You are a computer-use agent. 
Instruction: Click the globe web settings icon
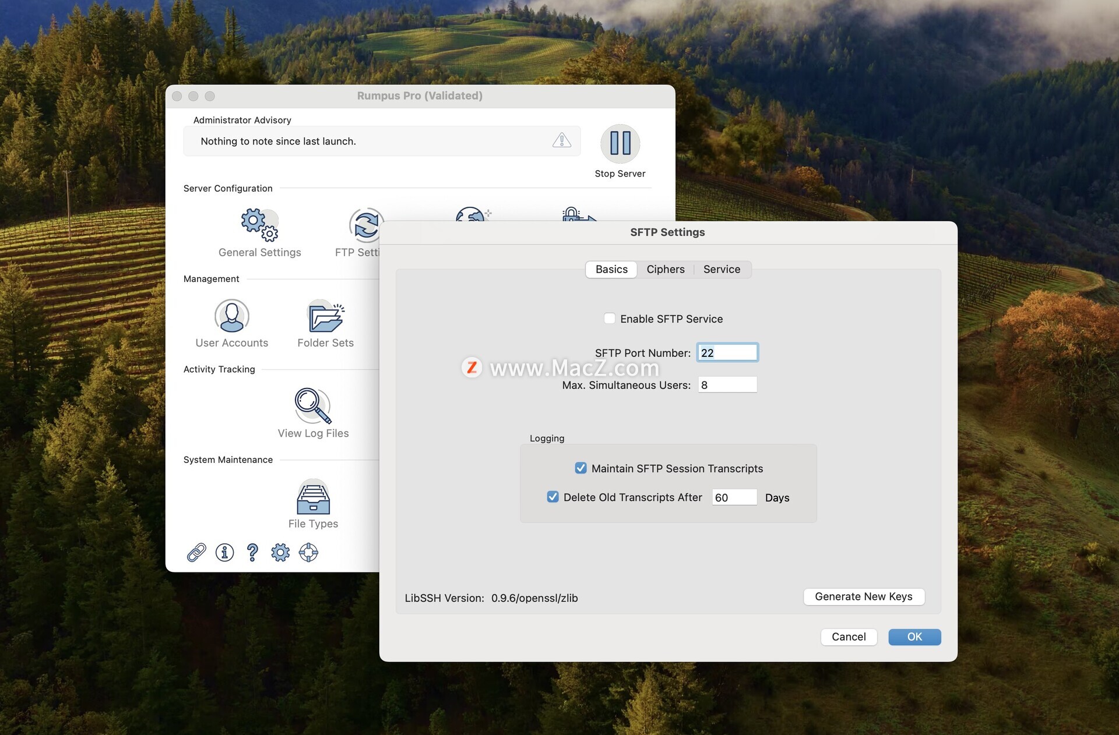(x=473, y=214)
